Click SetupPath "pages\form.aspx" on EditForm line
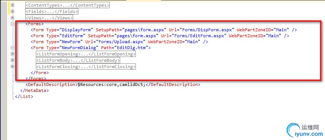 (x=137, y=36)
